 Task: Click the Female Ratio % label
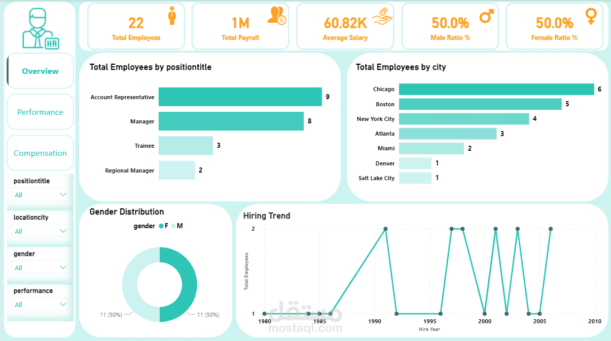554,37
